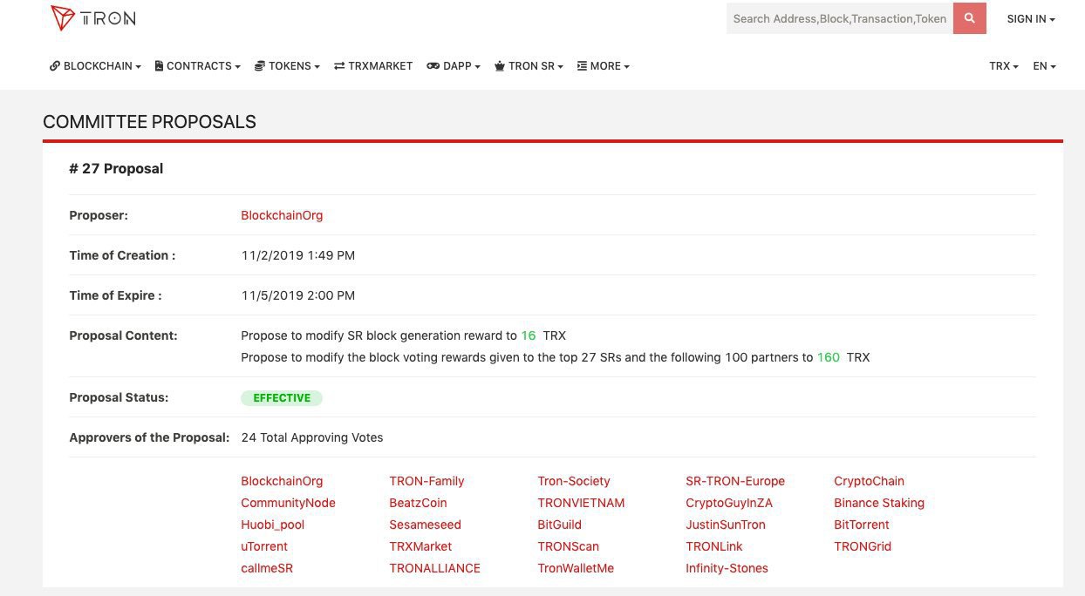Open the DAPP menu

click(454, 65)
